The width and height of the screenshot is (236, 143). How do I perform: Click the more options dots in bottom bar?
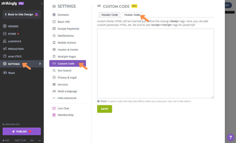click(39, 140)
